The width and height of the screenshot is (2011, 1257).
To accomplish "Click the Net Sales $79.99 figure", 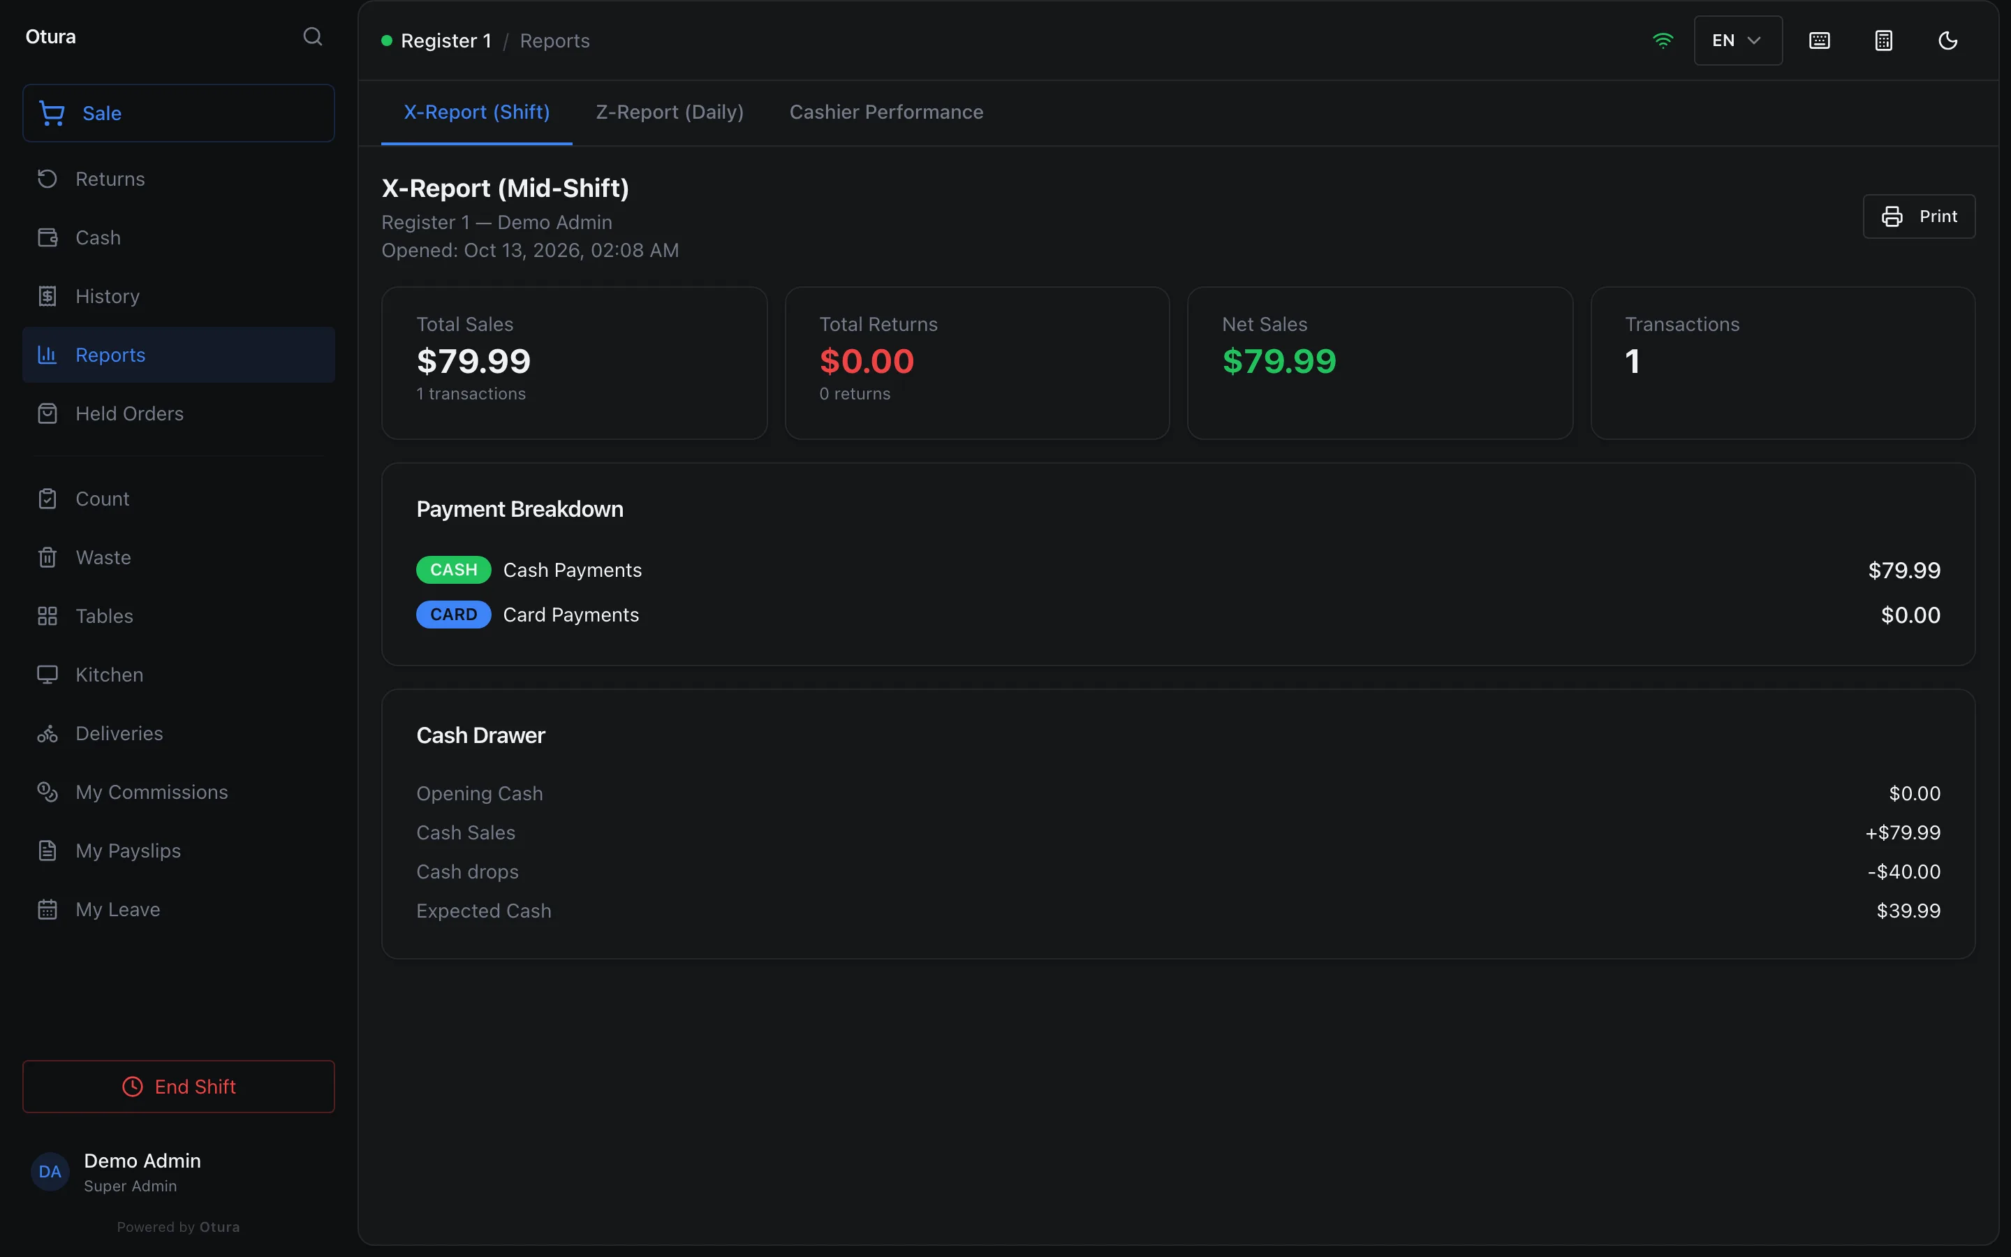I will point(1279,361).
